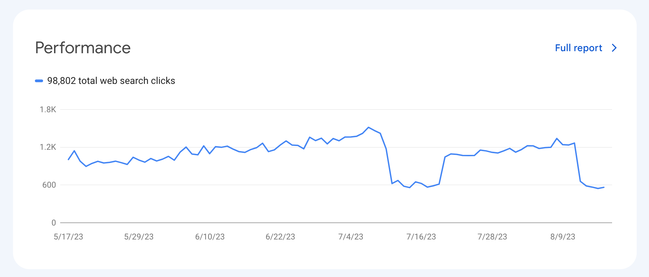Click the 1.2K y-axis label
The height and width of the screenshot is (277, 649).
tap(48, 147)
